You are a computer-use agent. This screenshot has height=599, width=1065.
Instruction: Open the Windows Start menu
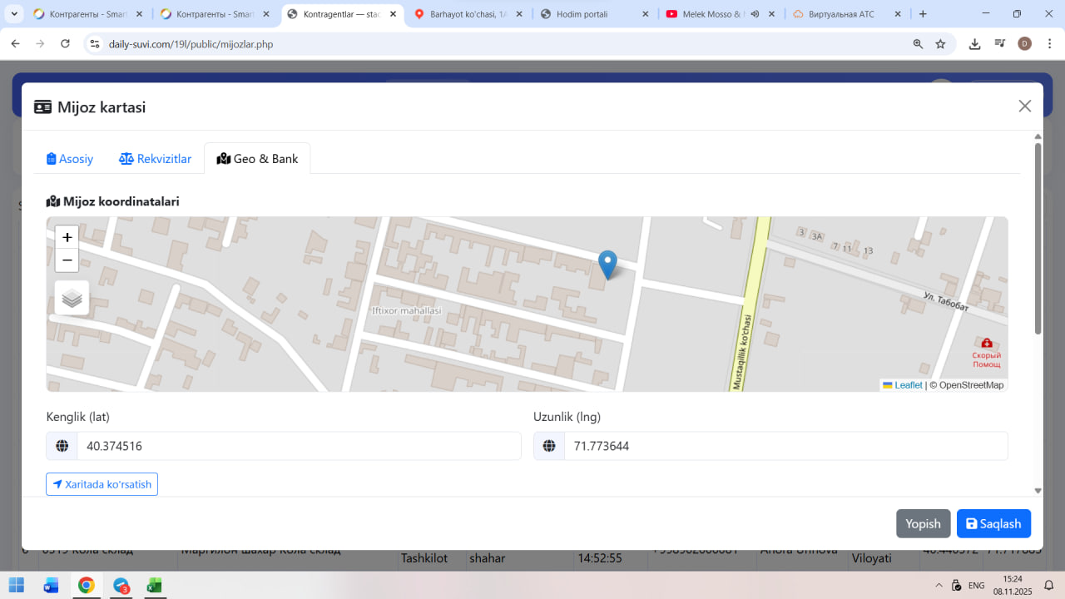coord(17,585)
